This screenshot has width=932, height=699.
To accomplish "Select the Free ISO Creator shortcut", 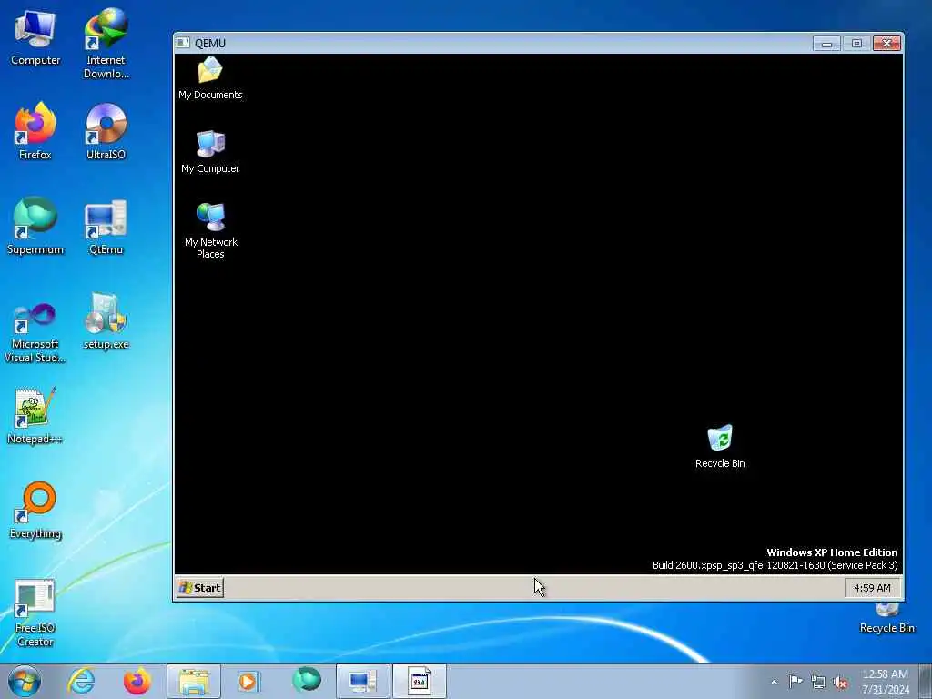I will click(x=35, y=613).
